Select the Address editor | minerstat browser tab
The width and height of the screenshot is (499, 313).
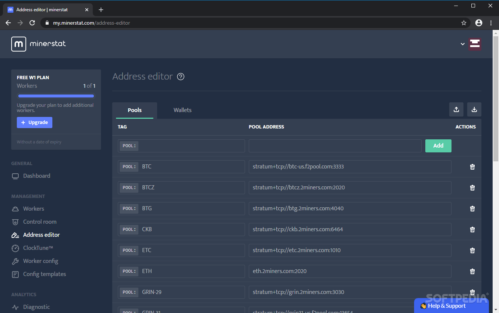tap(48, 10)
